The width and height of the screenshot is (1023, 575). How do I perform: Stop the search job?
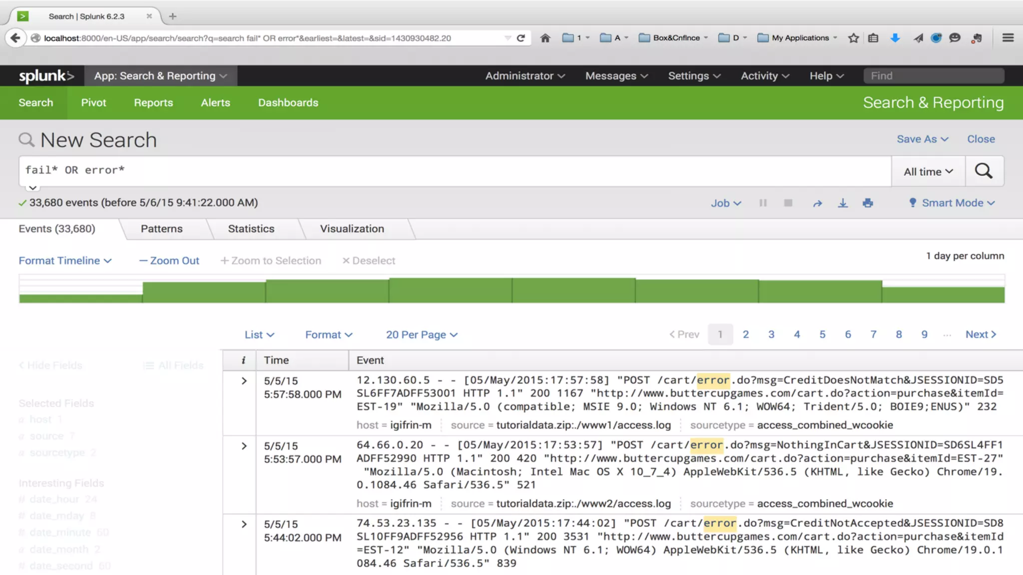point(788,203)
